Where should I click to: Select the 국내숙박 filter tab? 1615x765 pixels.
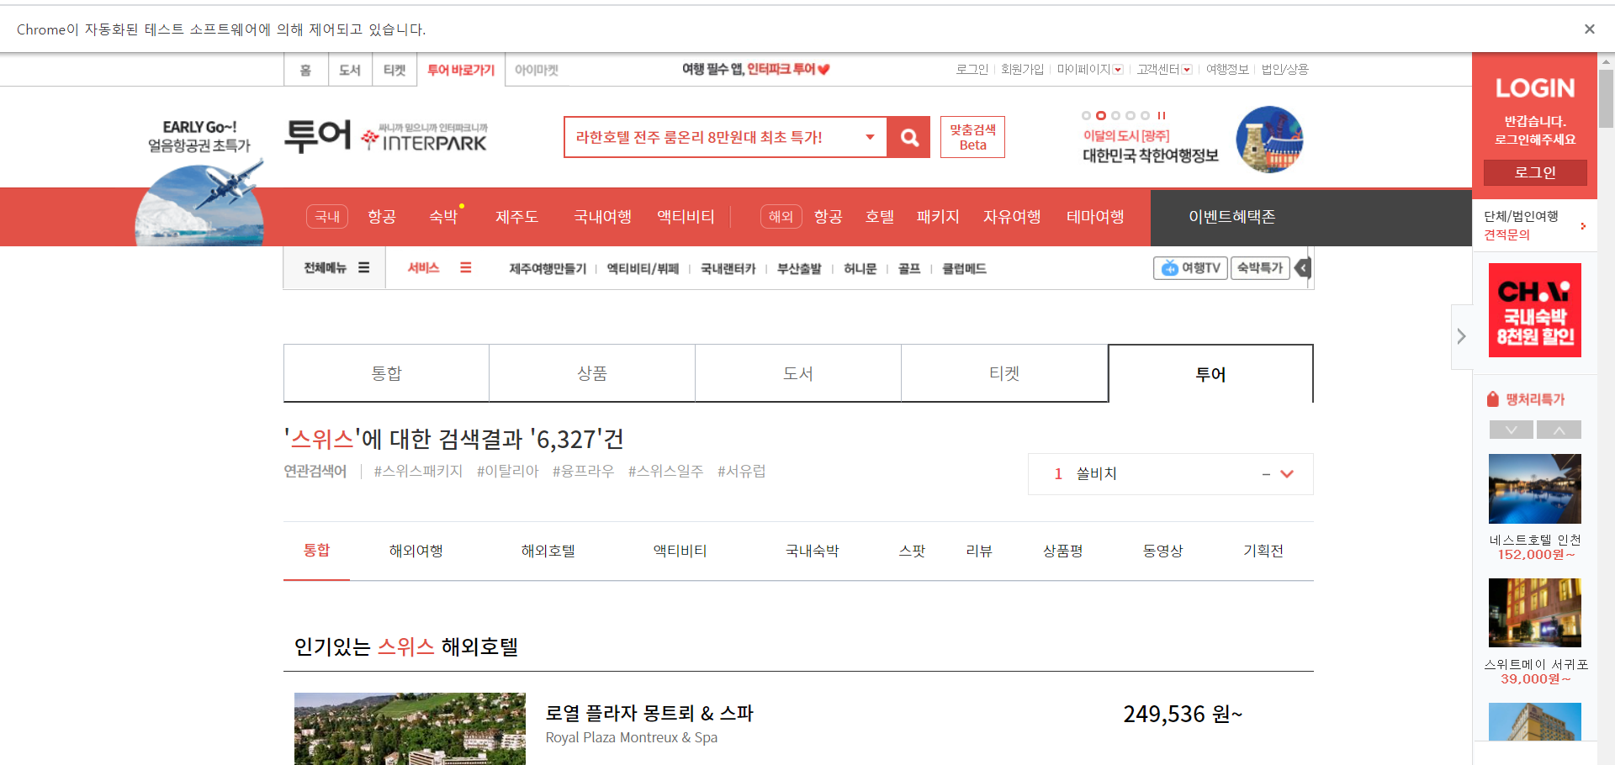(x=812, y=551)
